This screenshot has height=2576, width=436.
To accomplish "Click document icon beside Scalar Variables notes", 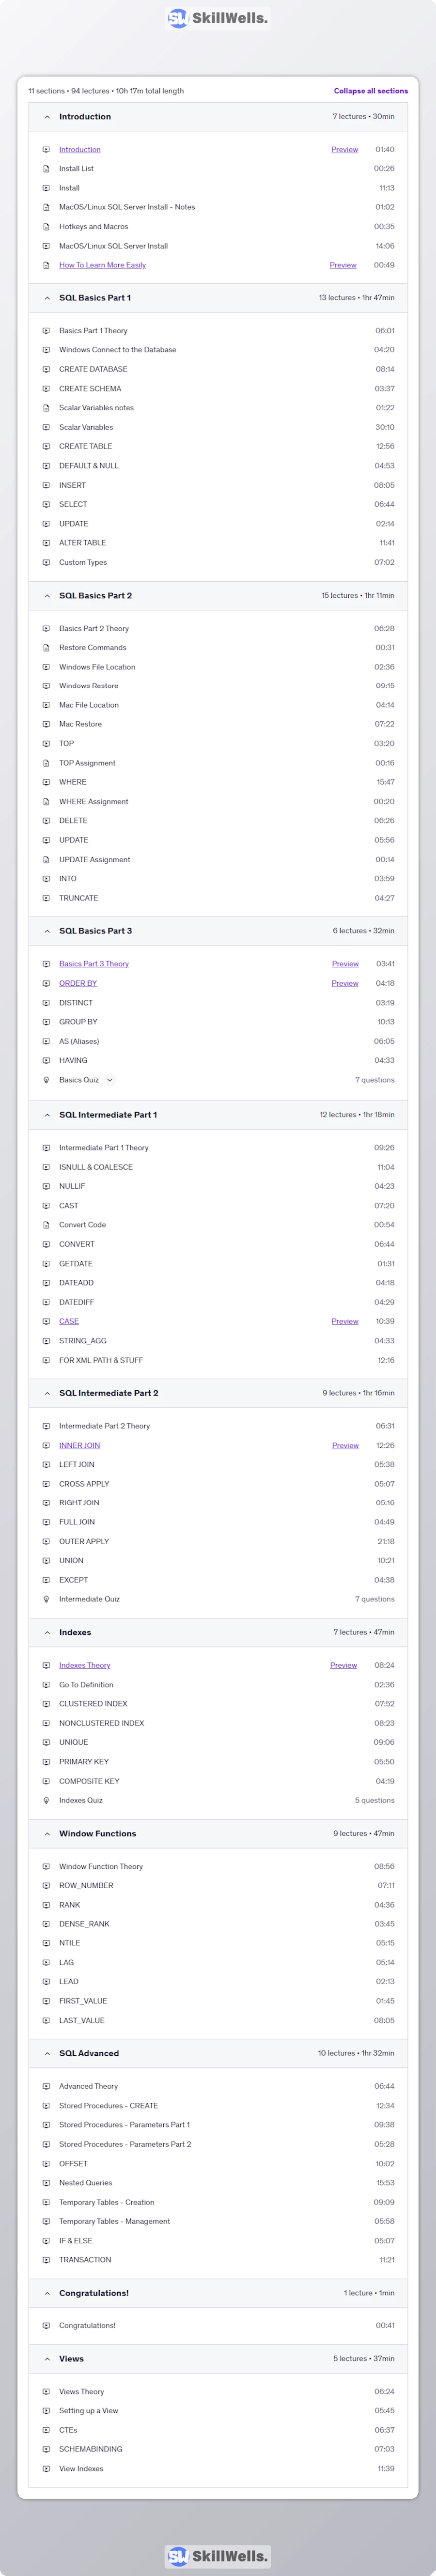I will coord(46,408).
